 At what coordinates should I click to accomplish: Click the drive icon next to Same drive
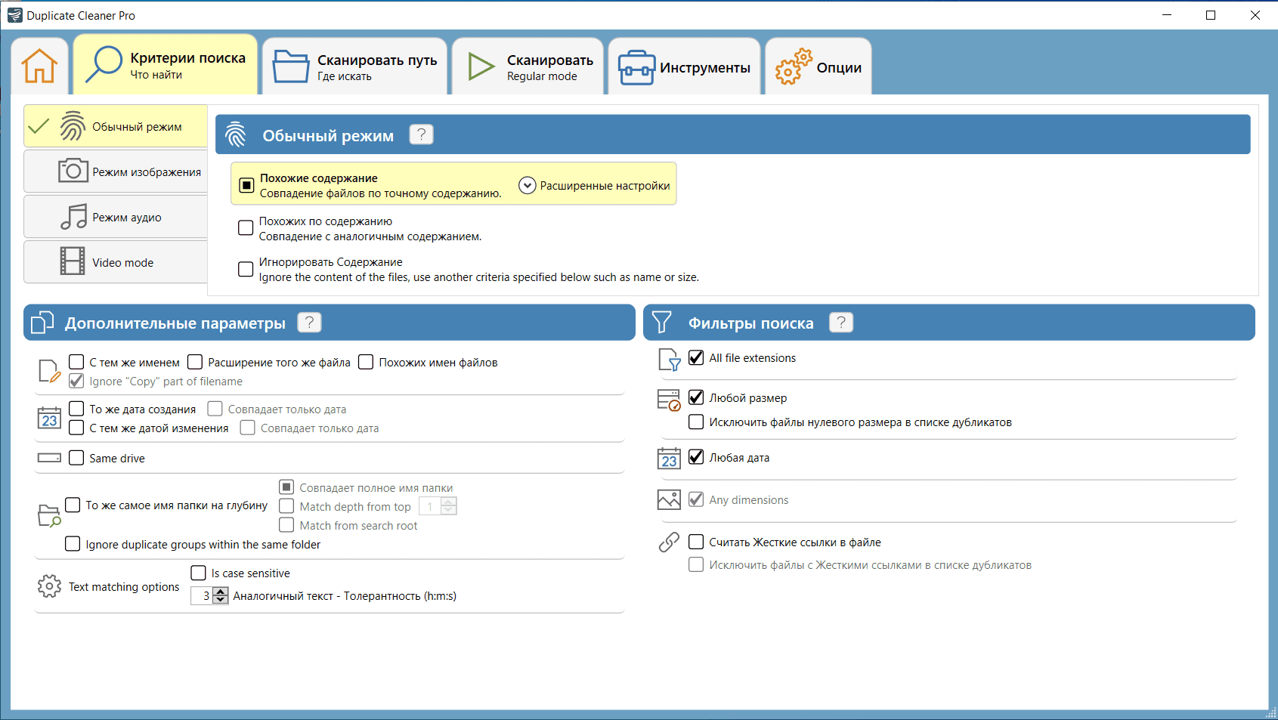(x=49, y=458)
